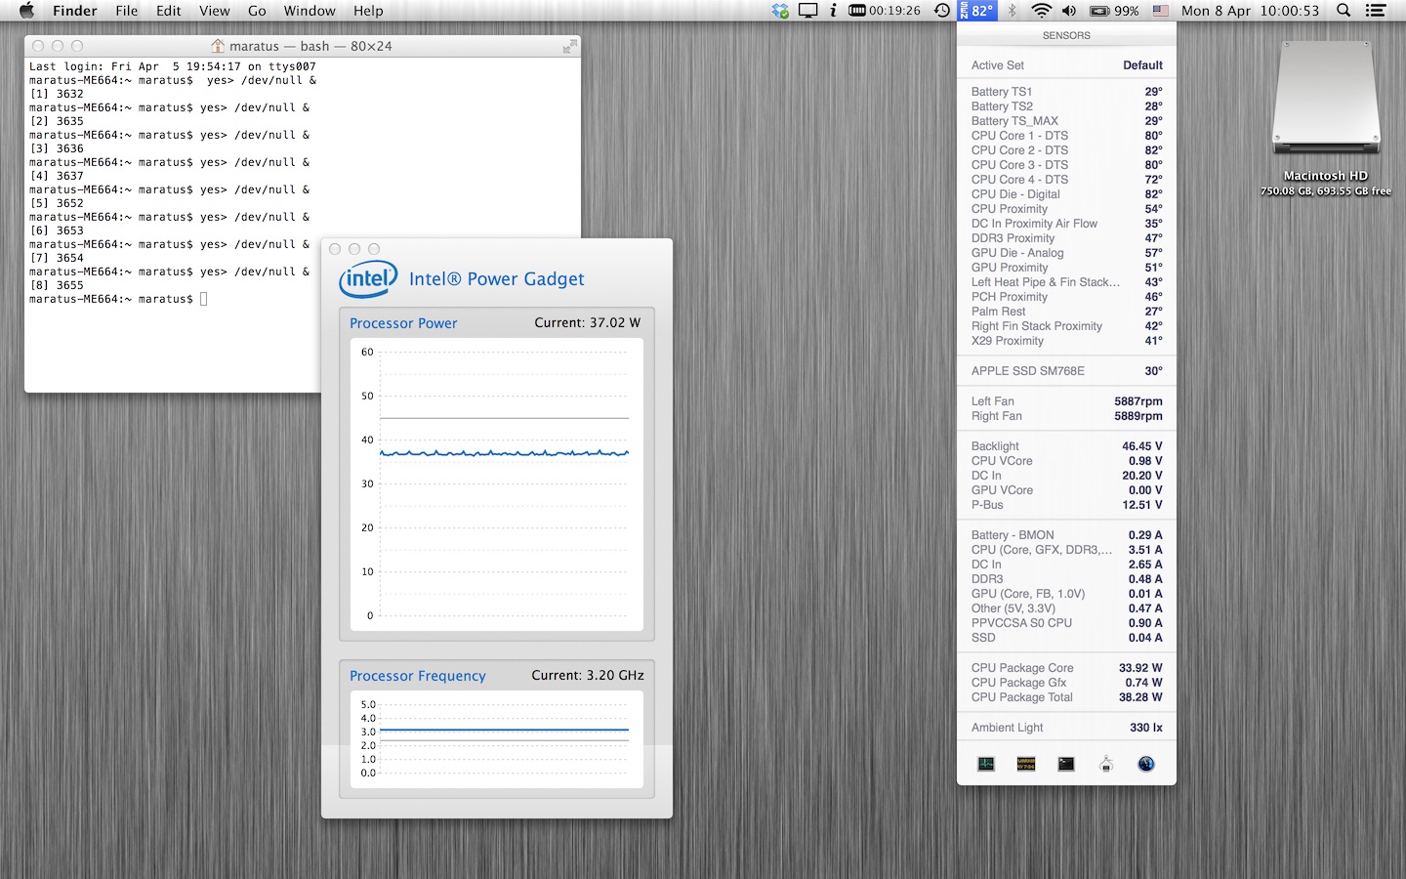Click the Current: 3.20 GHz readout

tap(588, 675)
